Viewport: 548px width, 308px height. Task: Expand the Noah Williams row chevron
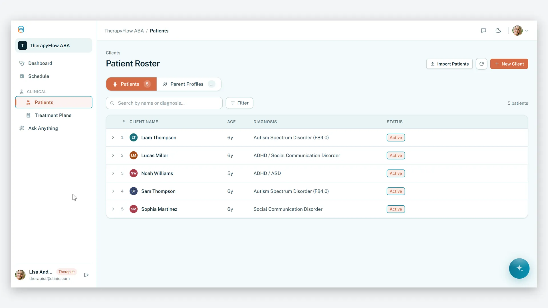pos(113,173)
